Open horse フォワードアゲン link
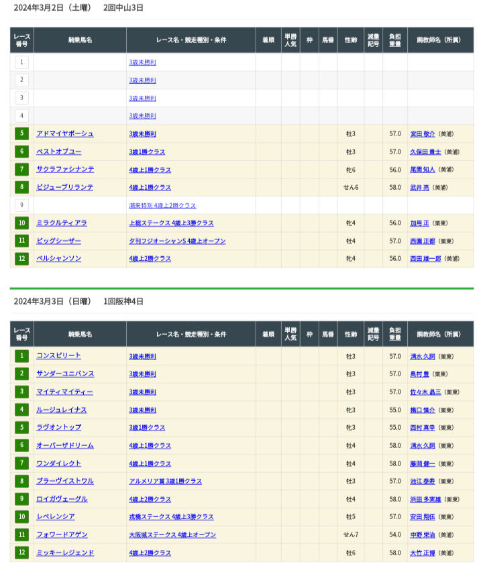This screenshot has width=483, height=568. tap(62, 534)
